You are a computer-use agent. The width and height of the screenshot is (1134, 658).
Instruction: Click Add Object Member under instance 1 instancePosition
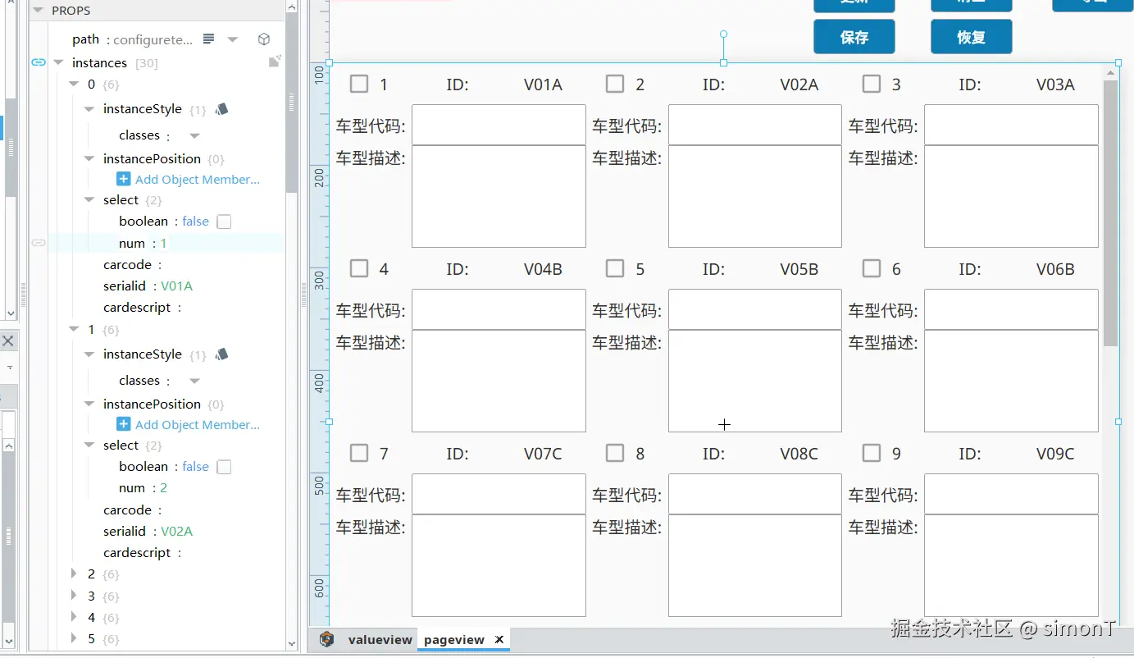189,425
